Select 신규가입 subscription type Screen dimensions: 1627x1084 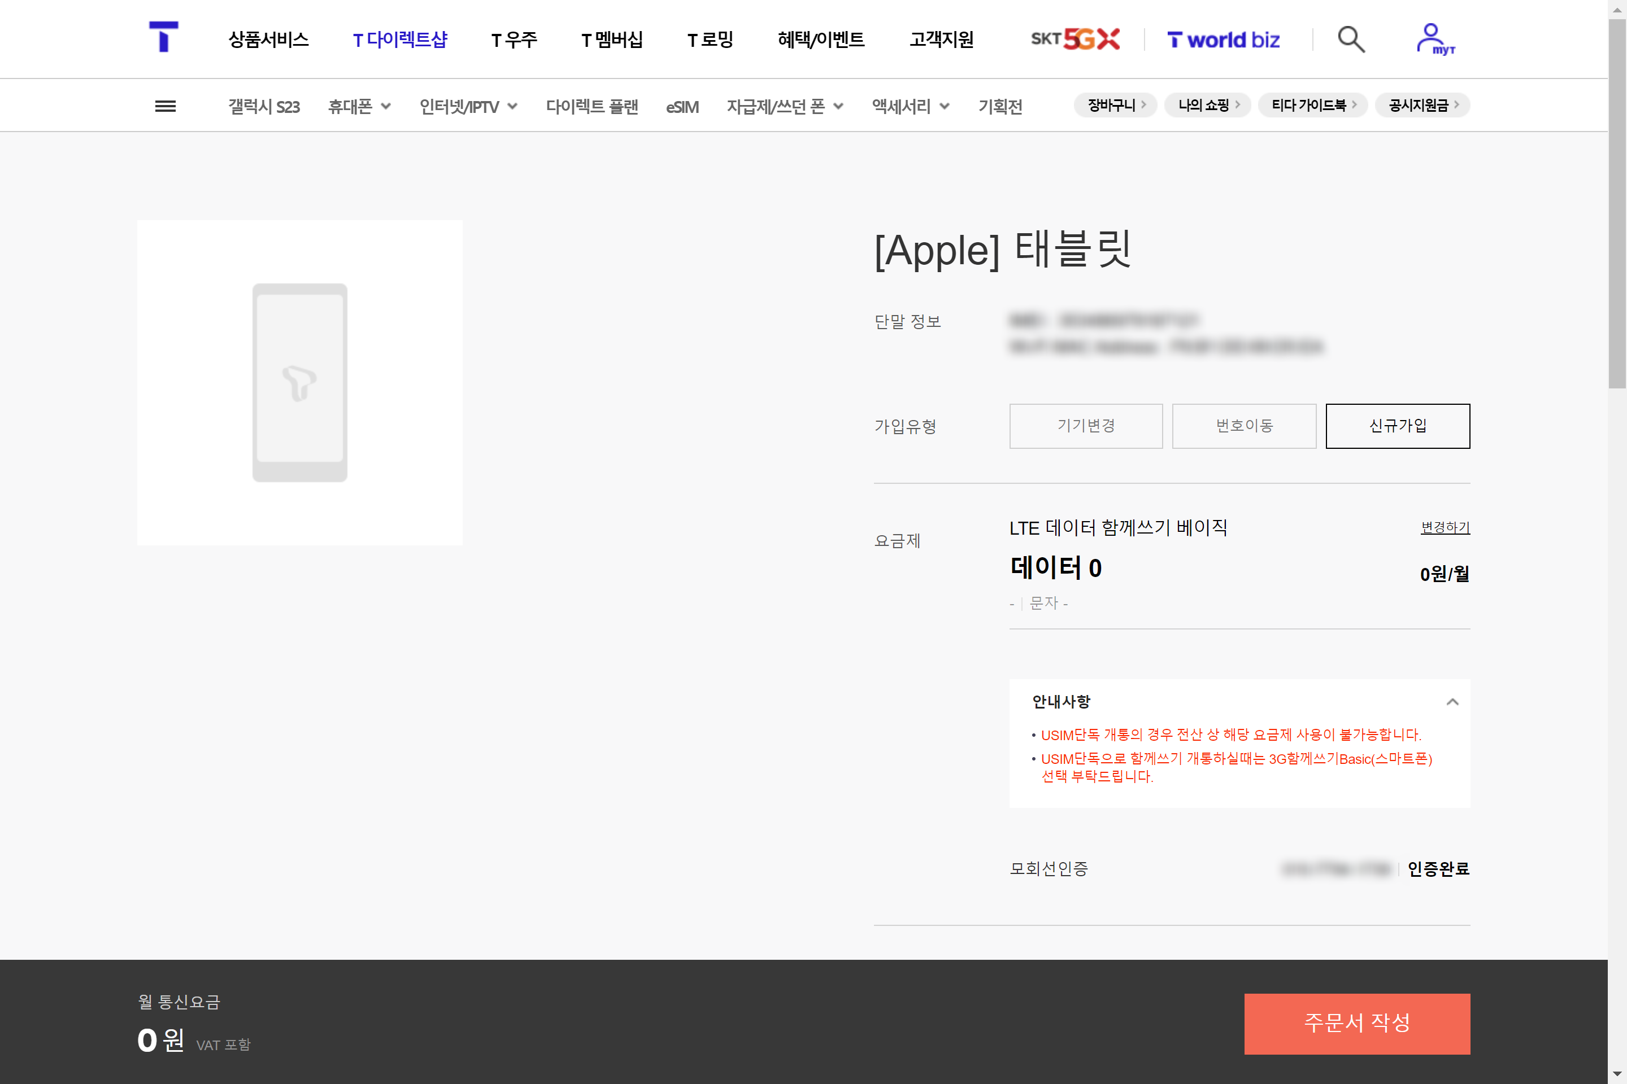(1397, 426)
